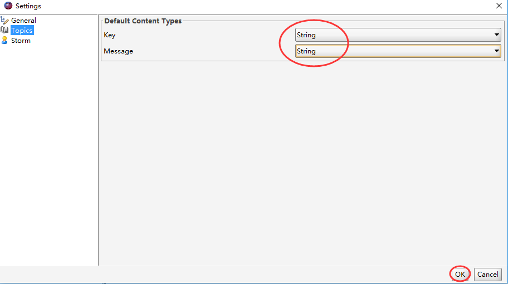Confirm settings with the OK button
The image size is (508, 284).
pos(460,274)
